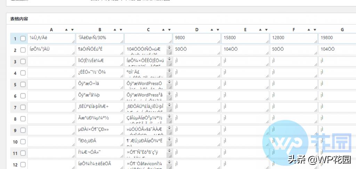Tick the checkbox for row 5
This screenshot has width=356, height=169.
(23, 84)
